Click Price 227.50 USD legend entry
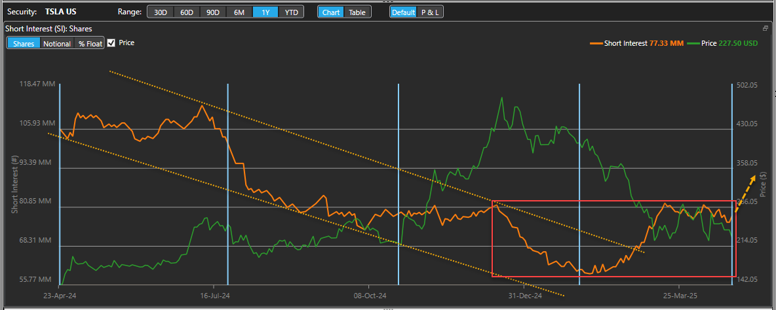The width and height of the screenshot is (776, 310). point(722,43)
